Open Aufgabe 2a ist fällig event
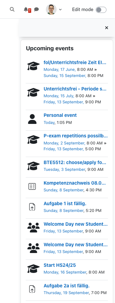The width and height of the screenshot is (115, 303). 67,286
